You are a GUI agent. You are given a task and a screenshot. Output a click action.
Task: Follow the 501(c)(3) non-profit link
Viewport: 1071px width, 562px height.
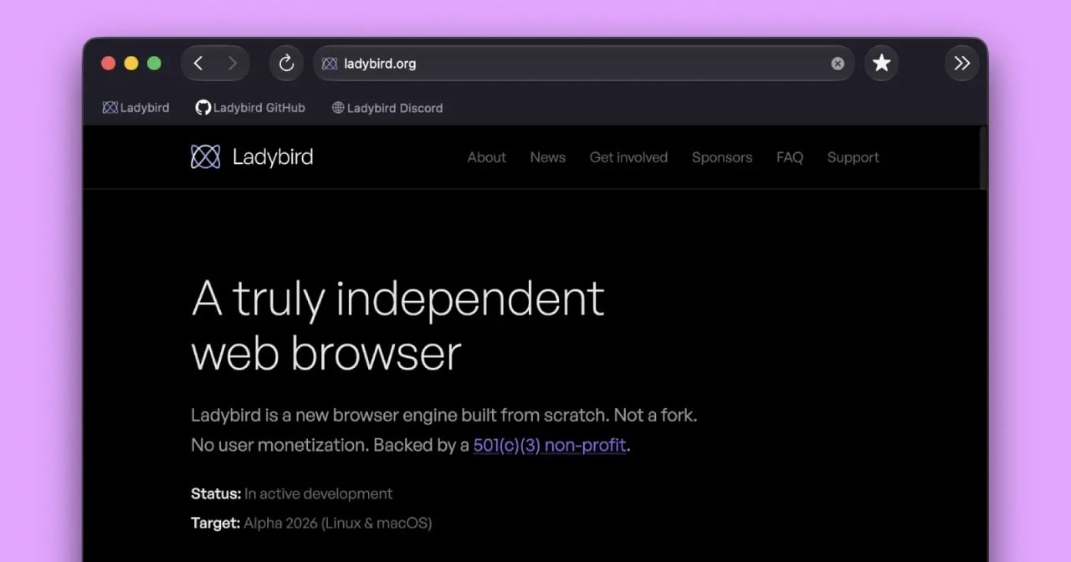(550, 445)
